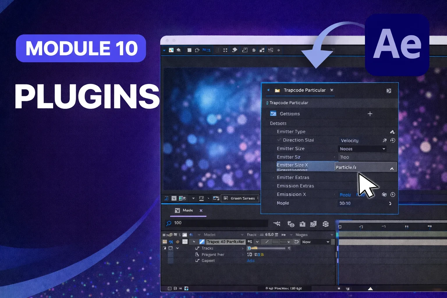
Task: Click the right chevron on Nople row
Action: pyautogui.click(x=390, y=203)
